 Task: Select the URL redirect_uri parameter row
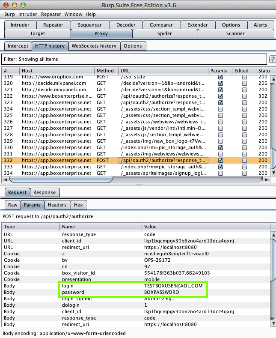pos(136,247)
